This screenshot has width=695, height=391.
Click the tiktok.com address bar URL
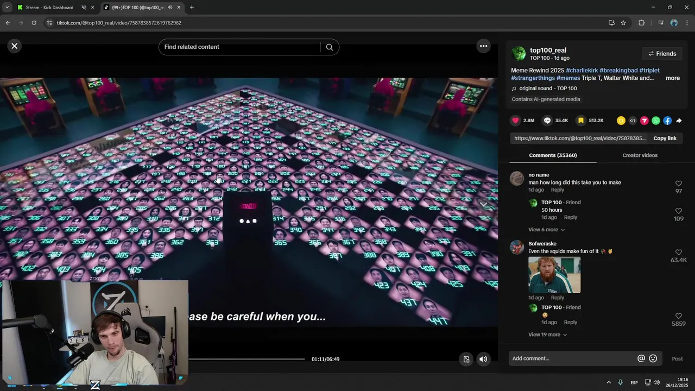click(119, 23)
